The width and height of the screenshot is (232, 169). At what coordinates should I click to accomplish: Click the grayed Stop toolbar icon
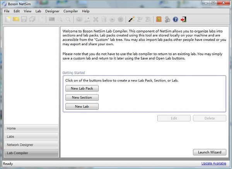click(120, 19)
